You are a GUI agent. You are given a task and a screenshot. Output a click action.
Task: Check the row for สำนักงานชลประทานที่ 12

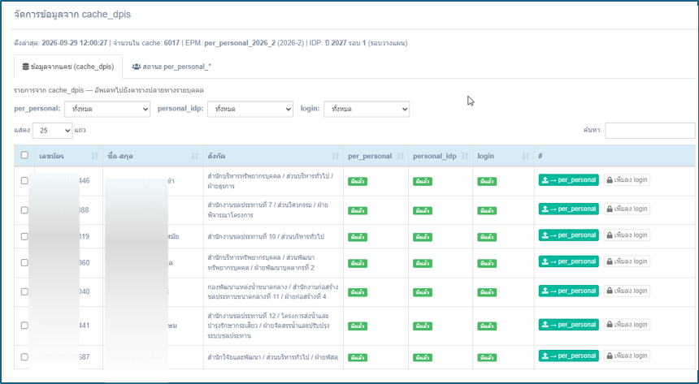pyautogui.click(x=24, y=326)
